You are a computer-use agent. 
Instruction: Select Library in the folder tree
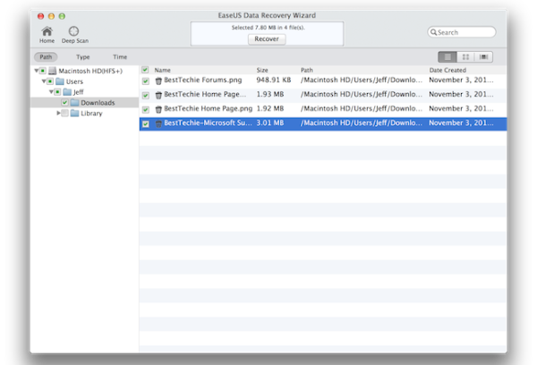click(91, 114)
